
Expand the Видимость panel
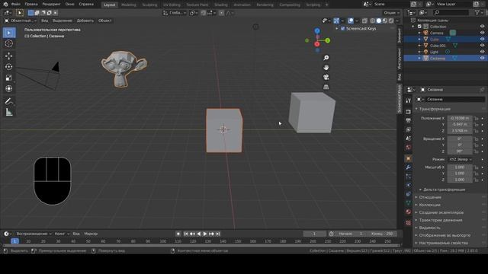pos(429,228)
